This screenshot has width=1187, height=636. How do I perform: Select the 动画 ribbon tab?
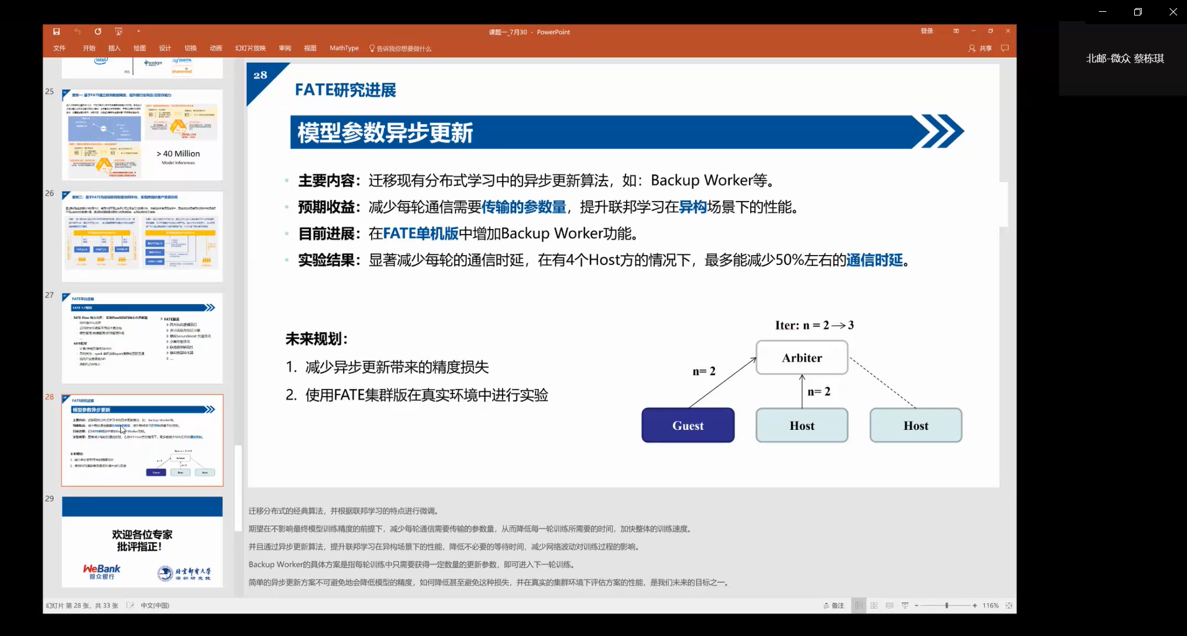pos(216,48)
